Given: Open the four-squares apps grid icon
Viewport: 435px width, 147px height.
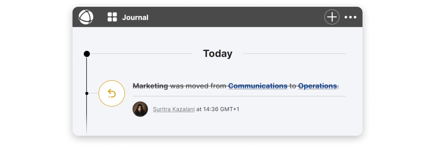Looking at the screenshot, I should point(112,17).
